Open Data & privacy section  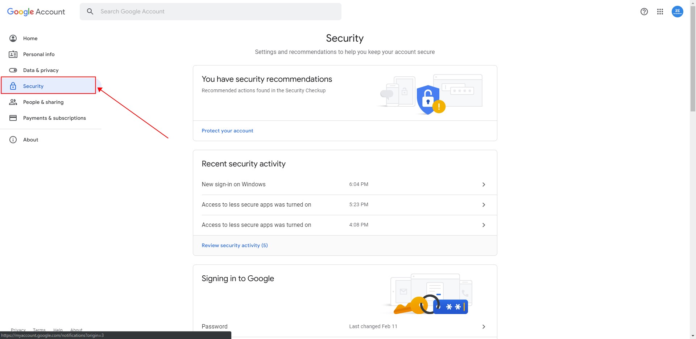coord(41,70)
